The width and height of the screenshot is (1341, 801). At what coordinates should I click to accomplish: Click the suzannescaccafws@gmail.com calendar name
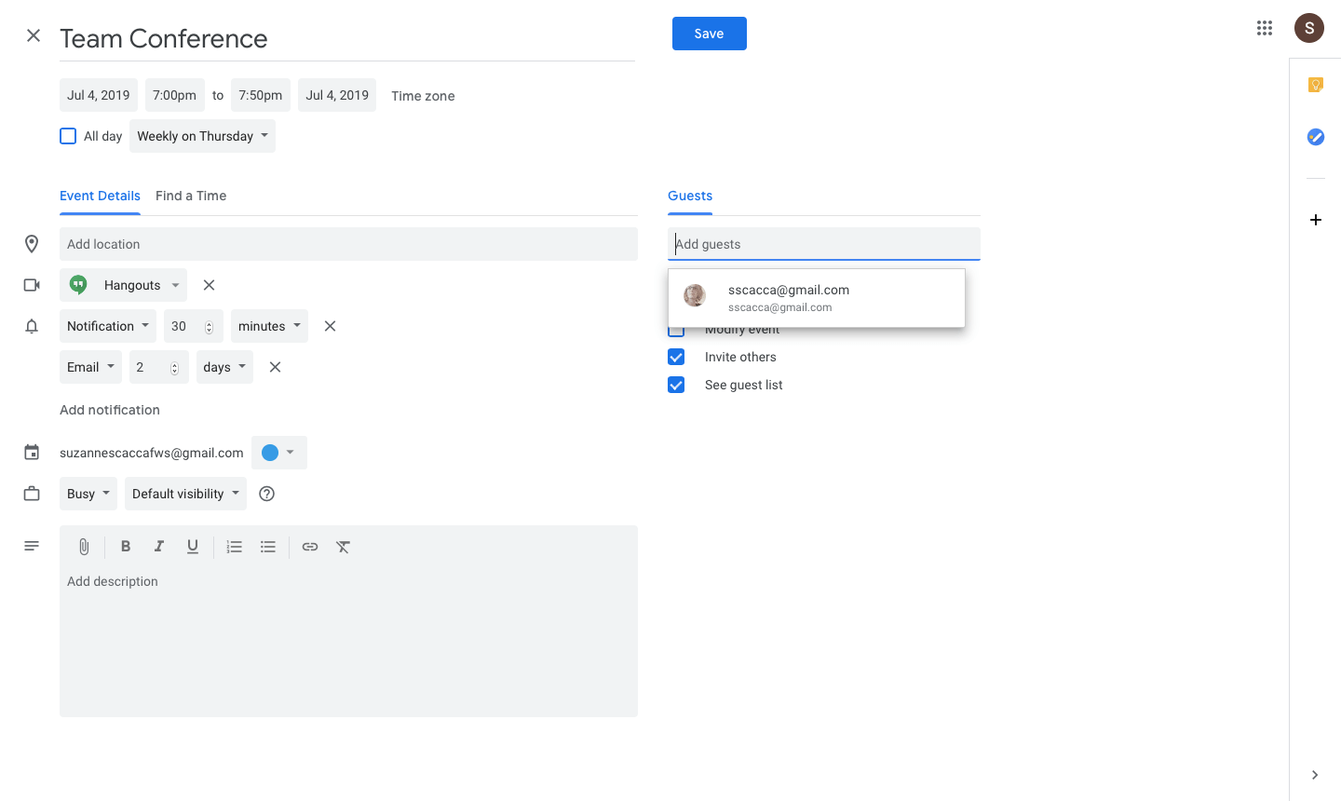pyautogui.click(x=152, y=453)
